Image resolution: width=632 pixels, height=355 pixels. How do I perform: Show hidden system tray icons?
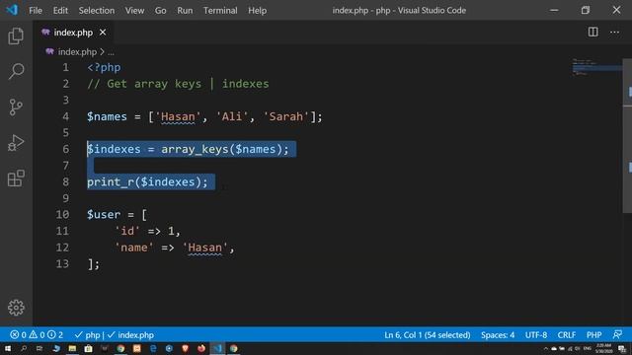(546, 349)
